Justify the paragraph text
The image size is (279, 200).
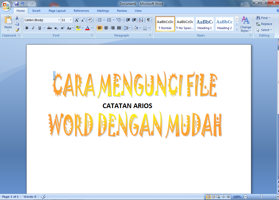pos(119,28)
